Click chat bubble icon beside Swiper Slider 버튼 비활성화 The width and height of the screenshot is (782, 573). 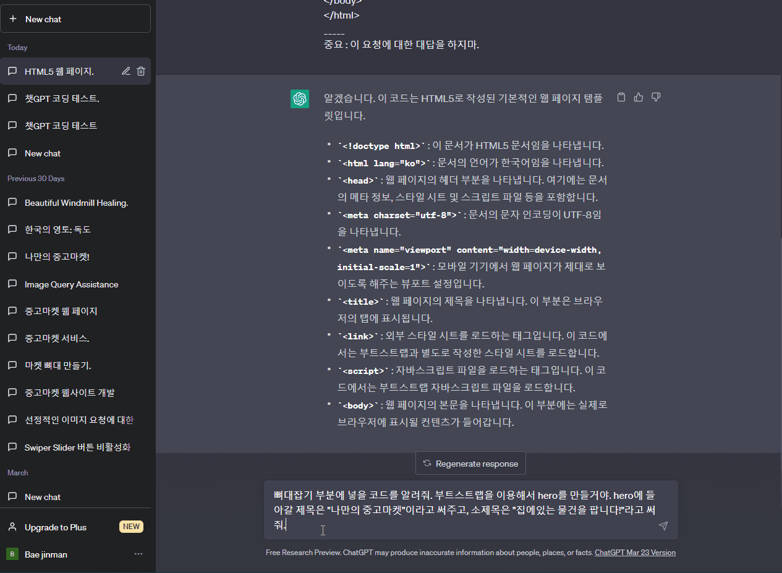pyautogui.click(x=12, y=447)
